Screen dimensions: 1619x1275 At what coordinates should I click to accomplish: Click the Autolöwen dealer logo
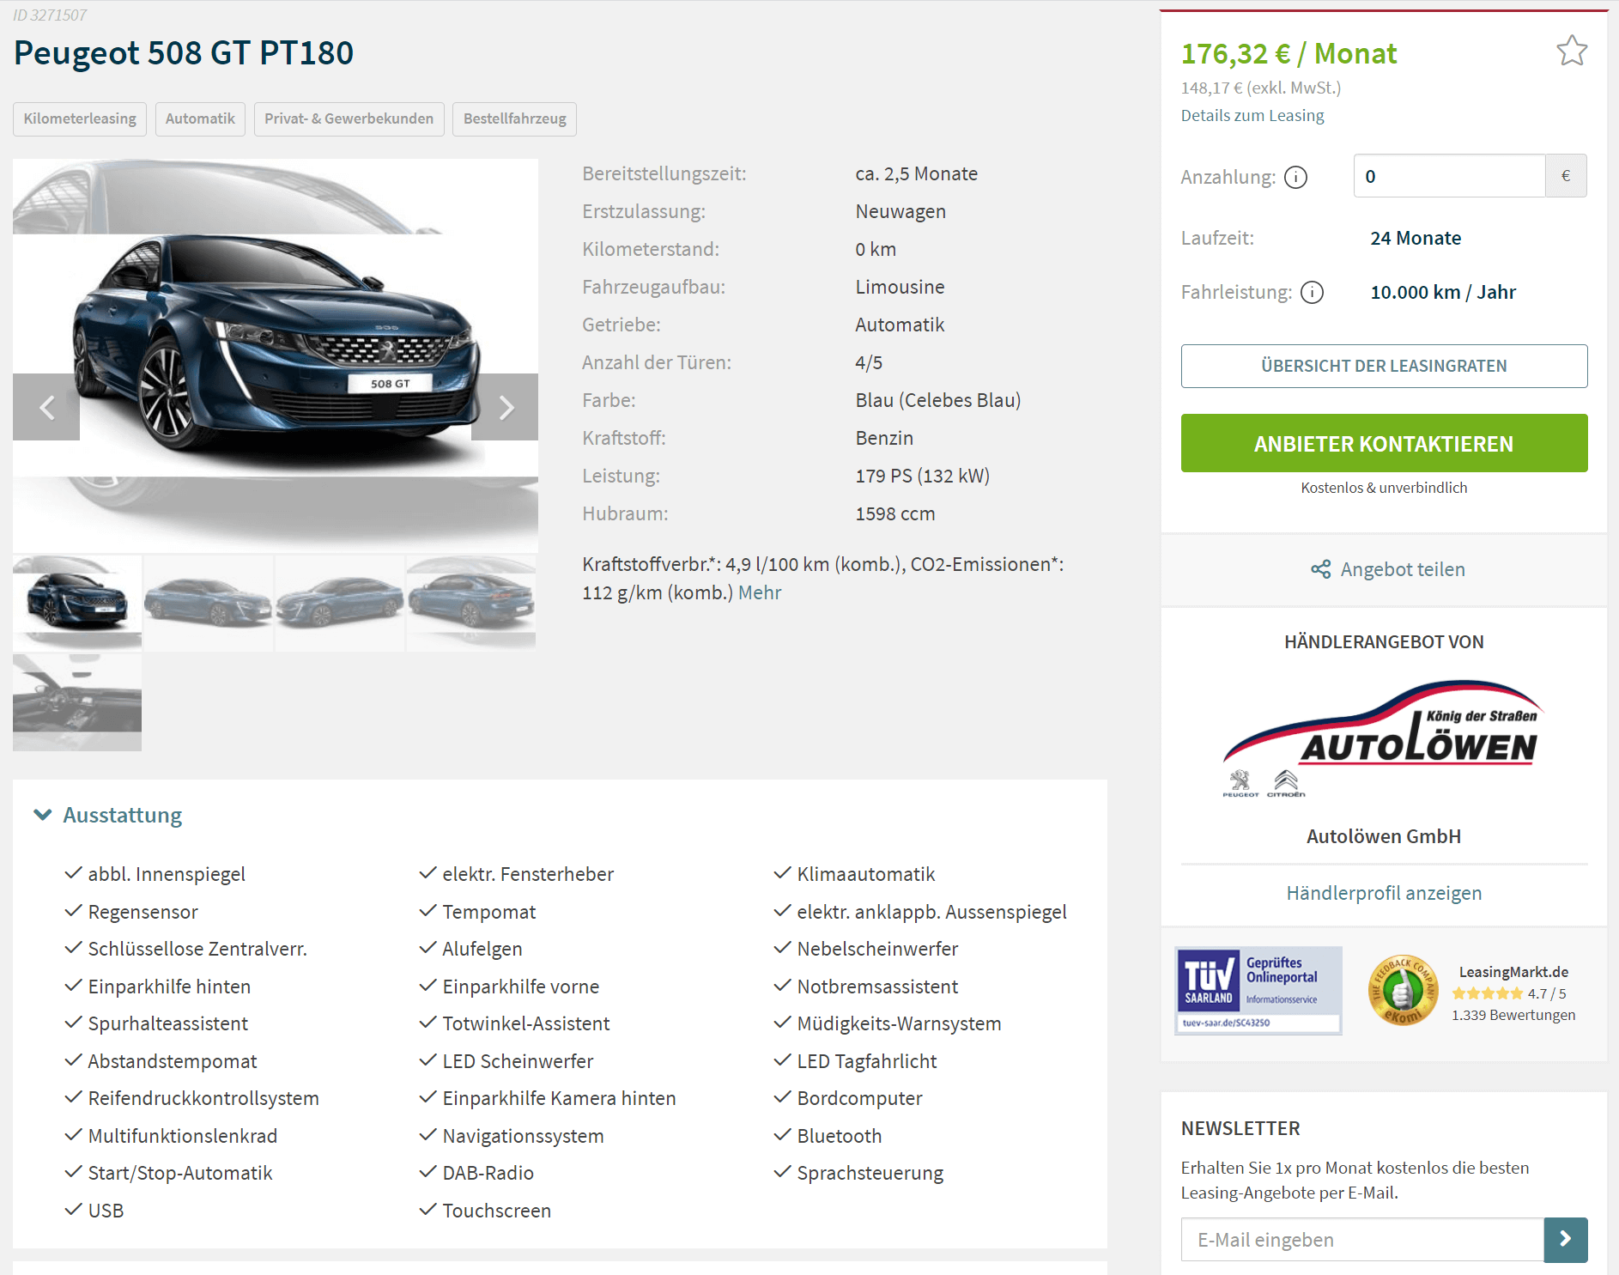point(1384,738)
